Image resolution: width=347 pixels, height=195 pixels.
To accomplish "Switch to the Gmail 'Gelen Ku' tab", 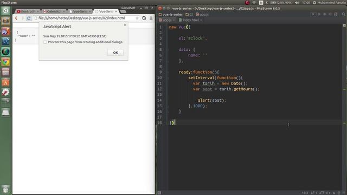I will [x=53, y=11].
